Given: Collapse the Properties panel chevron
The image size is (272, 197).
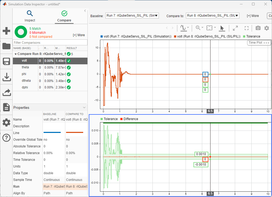Looking at the screenshot, I should 84,107.
